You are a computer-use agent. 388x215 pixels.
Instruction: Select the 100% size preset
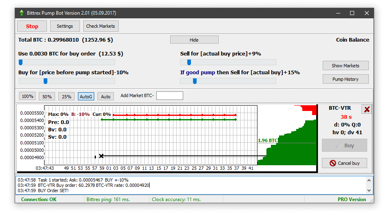pos(27,96)
